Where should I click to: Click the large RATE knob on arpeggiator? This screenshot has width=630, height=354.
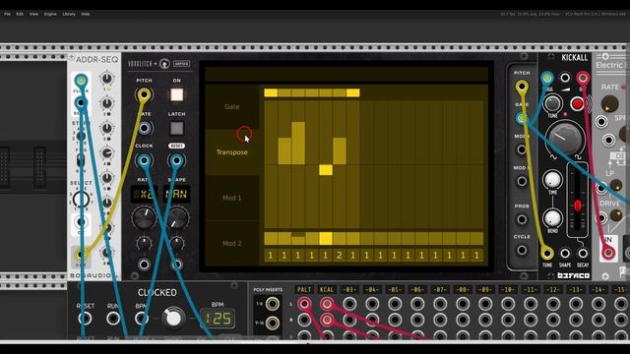coord(144,218)
